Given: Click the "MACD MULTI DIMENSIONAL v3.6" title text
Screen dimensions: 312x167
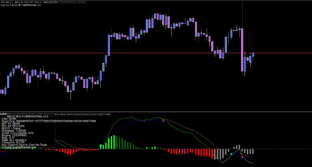Looking at the screenshot, I should click(x=27, y=116).
